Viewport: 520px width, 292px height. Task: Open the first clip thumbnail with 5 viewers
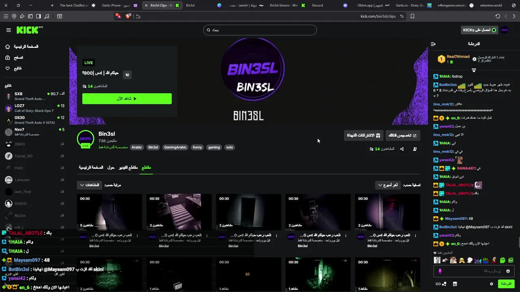[109, 212]
